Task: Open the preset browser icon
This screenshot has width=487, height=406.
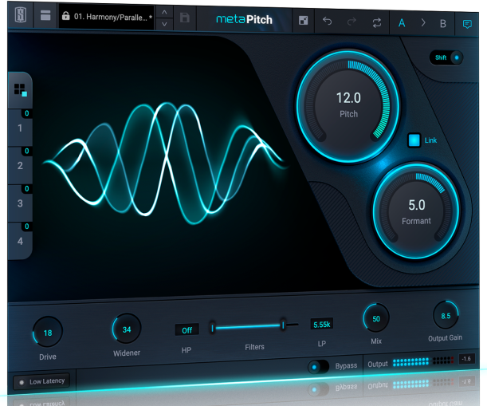Action: 45,16
